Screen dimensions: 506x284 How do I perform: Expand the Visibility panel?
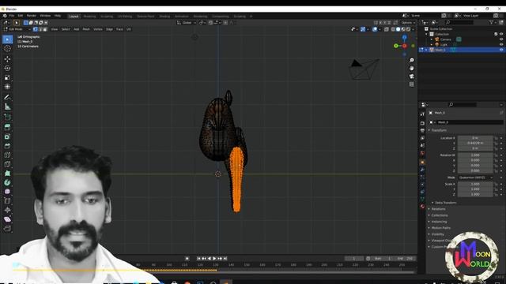pyautogui.click(x=437, y=234)
